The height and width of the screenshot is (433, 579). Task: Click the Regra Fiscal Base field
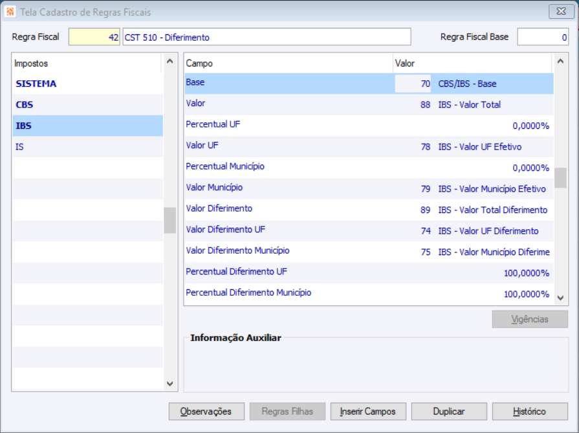point(542,38)
